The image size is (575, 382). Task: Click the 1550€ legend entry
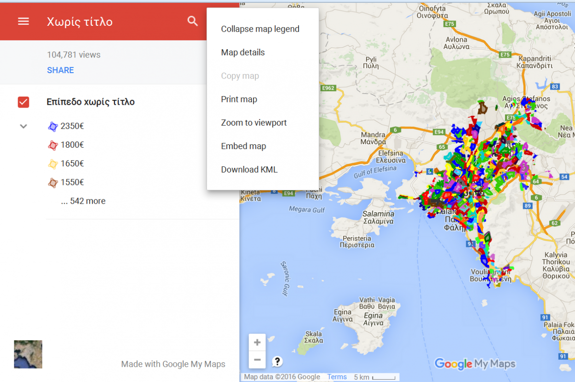[72, 182]
